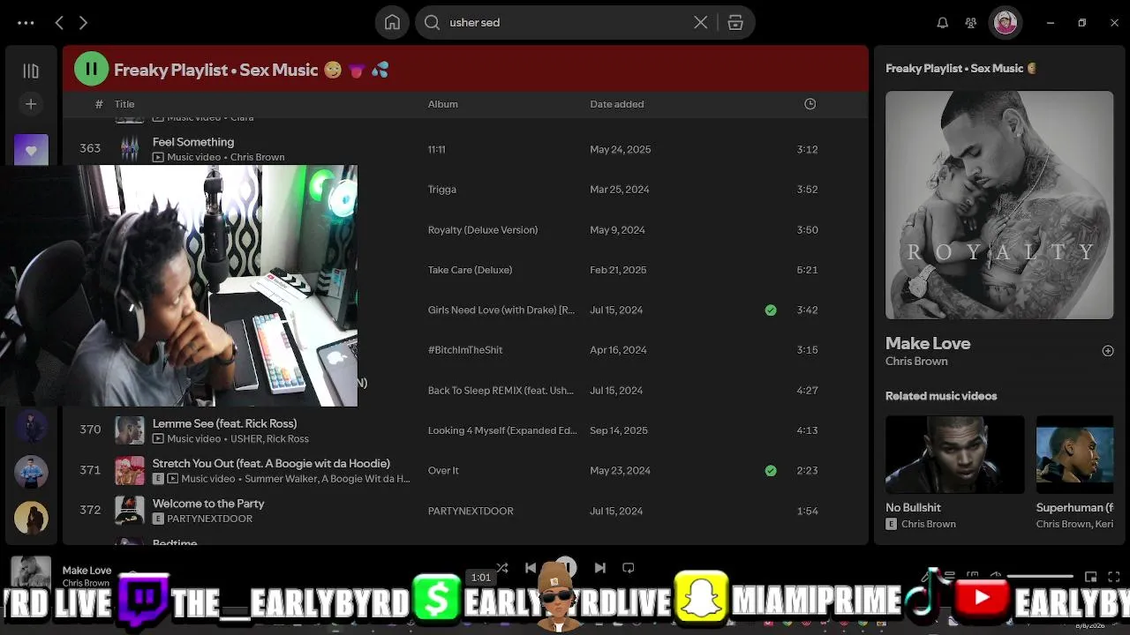Go back with the left arrow
Viewport: 1130px width, 635px height.
point(59,23)
